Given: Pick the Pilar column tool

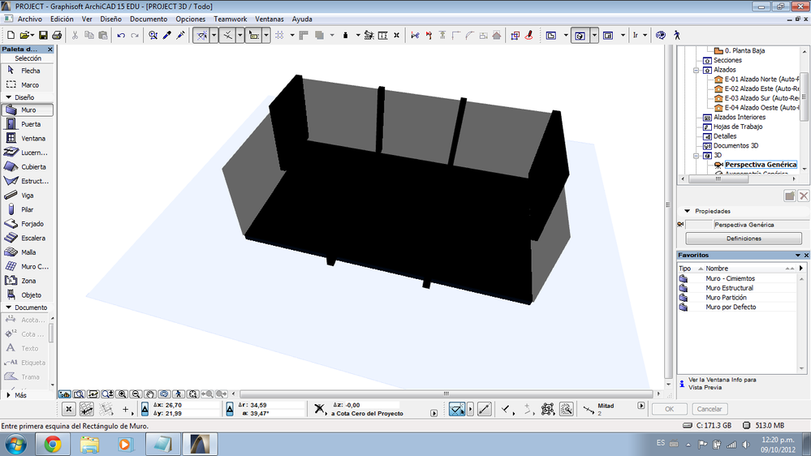Looking at the screenshot, I should pos(28,209).
